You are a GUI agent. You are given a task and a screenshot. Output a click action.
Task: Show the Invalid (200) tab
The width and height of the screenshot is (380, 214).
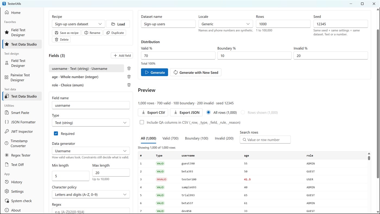point(224,138)
